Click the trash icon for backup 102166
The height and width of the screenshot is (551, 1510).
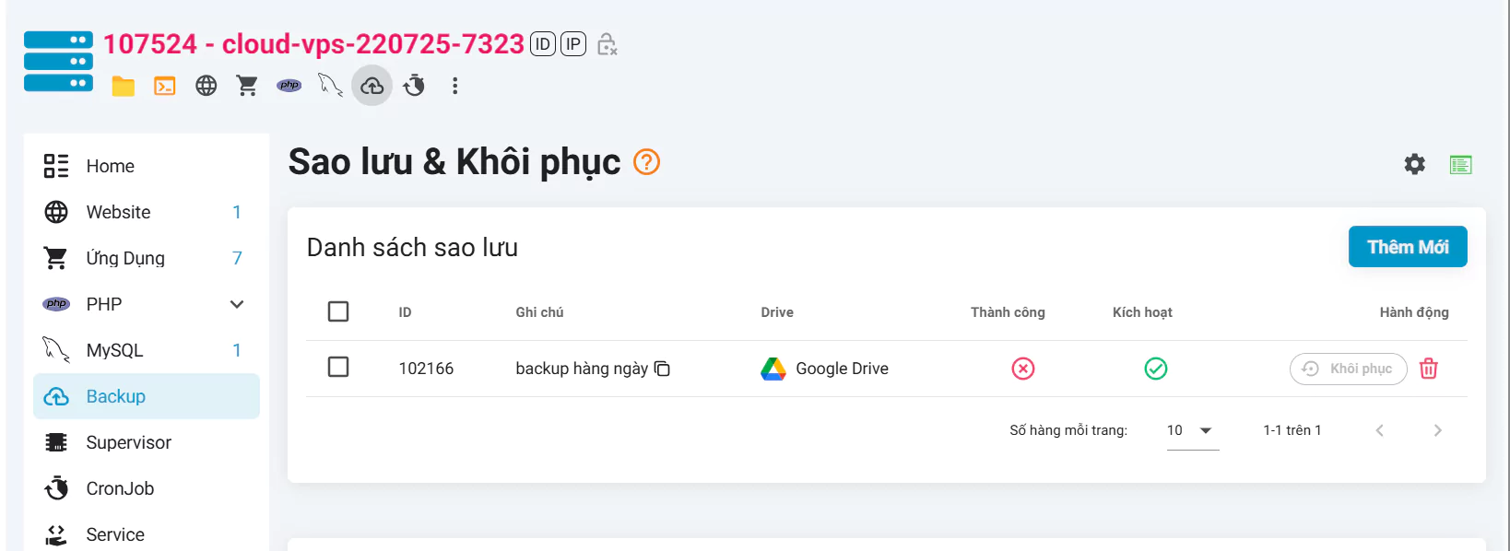(1429, 369)
